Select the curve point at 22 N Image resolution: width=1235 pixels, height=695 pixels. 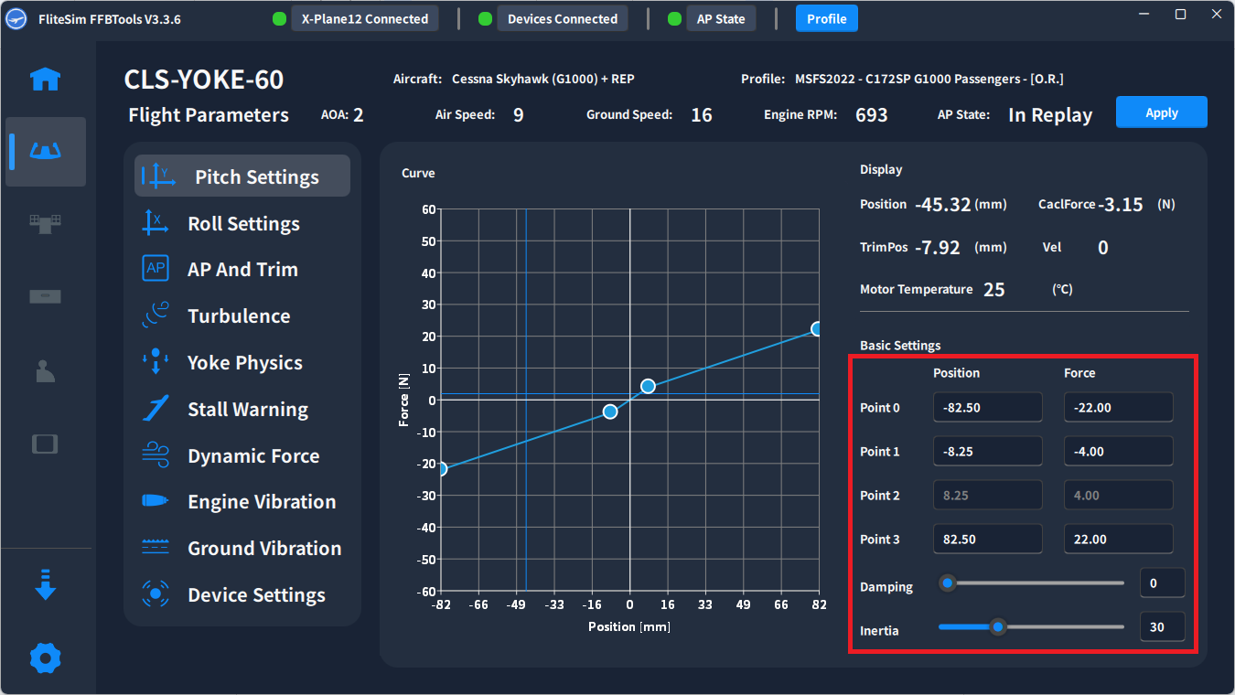tap(817, 329)
